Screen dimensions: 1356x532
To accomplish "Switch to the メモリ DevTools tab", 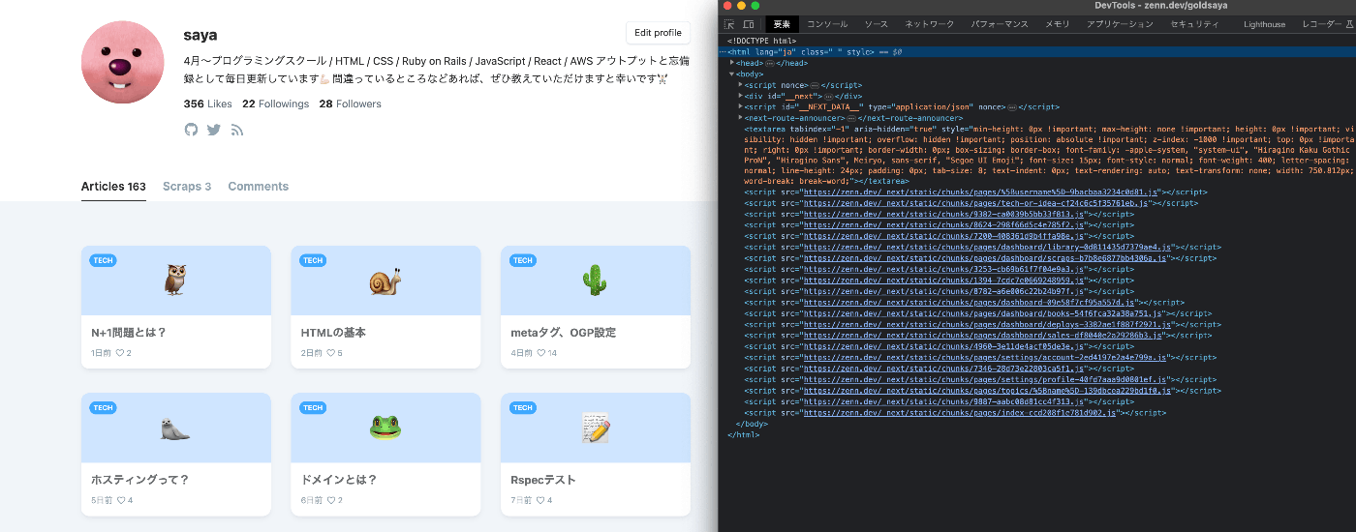I will pos(1058,24).
